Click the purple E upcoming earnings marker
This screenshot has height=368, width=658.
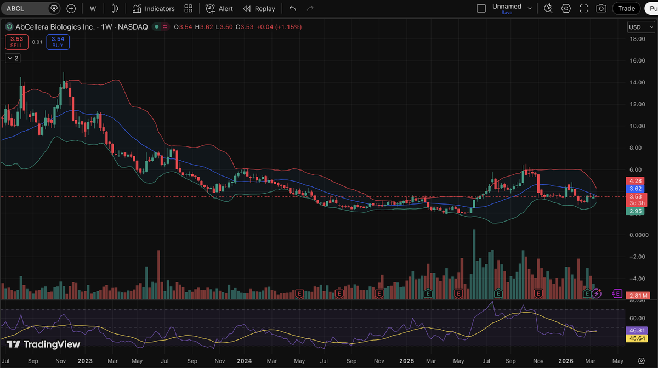pos(617,294)
